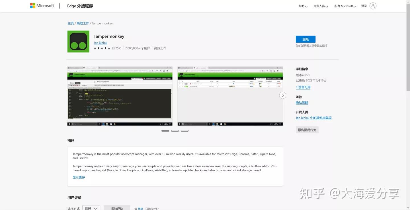The height and width of the screenshot is (210, 410).
Task: Click the 高效工作 category beside the user count
Action: [160, 48]
